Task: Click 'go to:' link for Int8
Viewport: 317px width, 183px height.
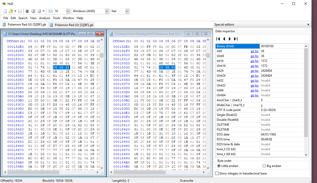Action: point(255,51)
